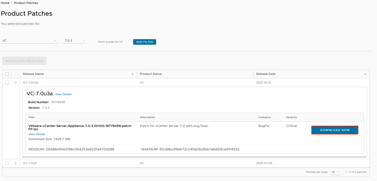Viewport: 377px width, 181px height.
Task: Open the Patches per page dropdown
Action: [x=335, y=172]
